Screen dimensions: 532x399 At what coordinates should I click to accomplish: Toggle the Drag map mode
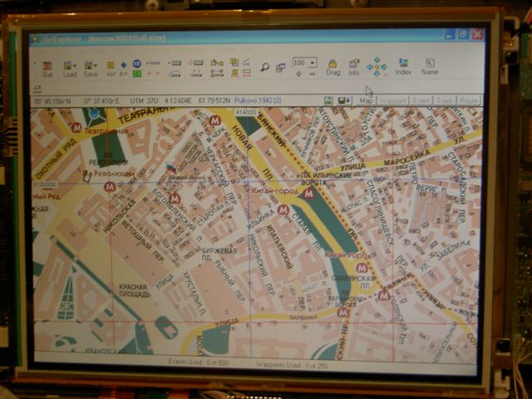[332, 66]
